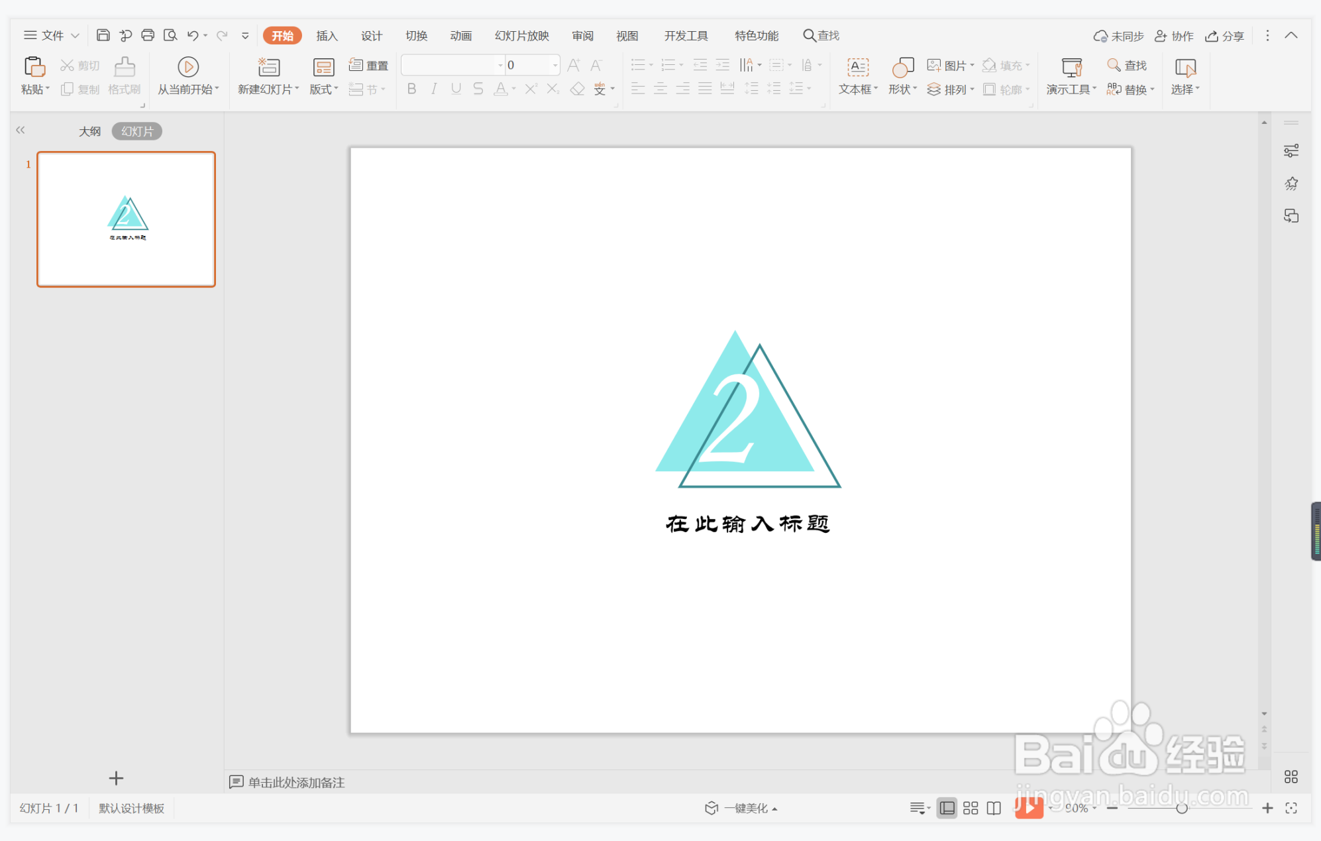Viewport: 1321px width, 841px height.
Task: Open the Animation ribbon tab
Action: tap(460, 36)
